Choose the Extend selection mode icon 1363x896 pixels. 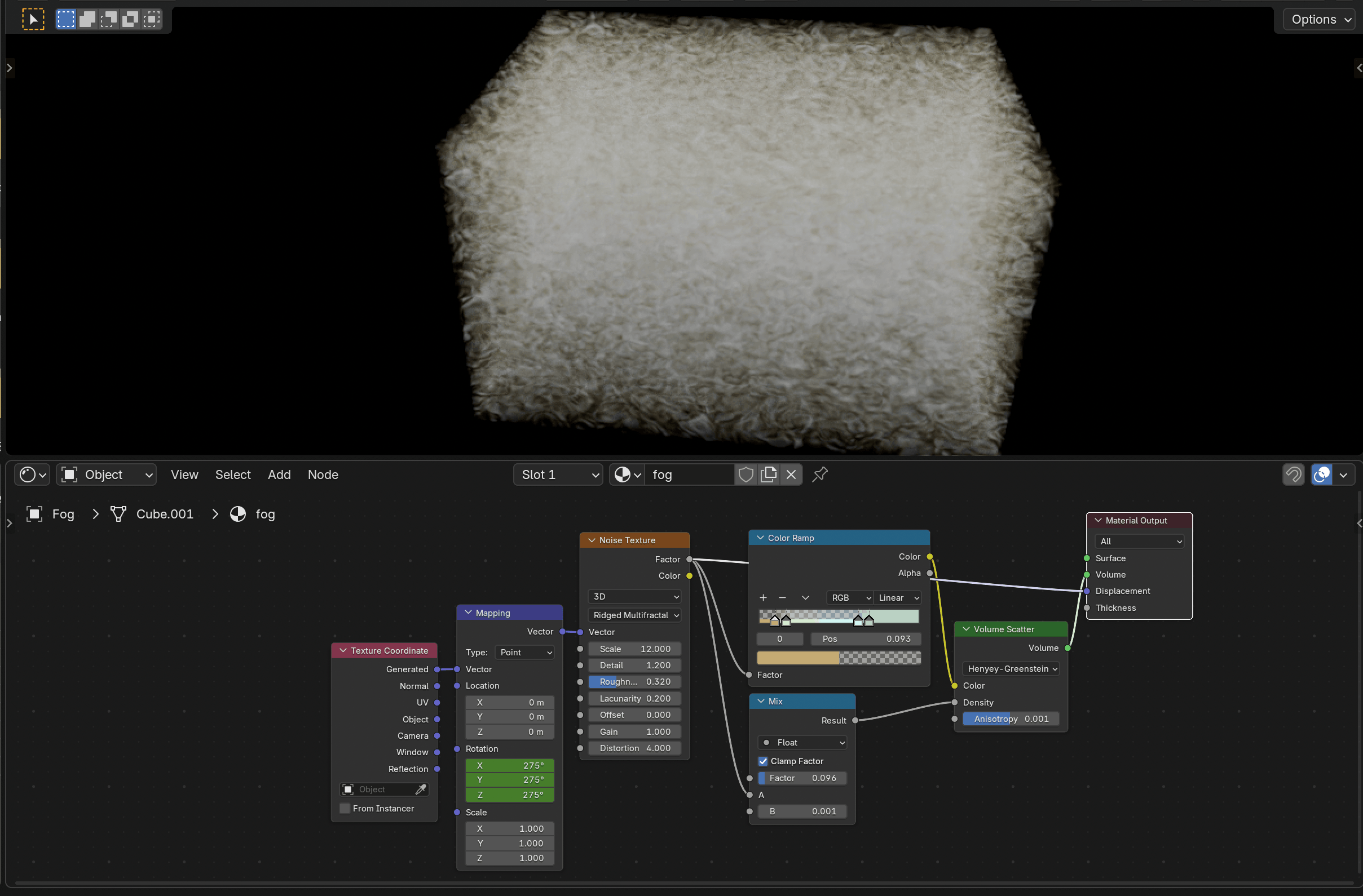pyautogui.click(x=87, y=20)
